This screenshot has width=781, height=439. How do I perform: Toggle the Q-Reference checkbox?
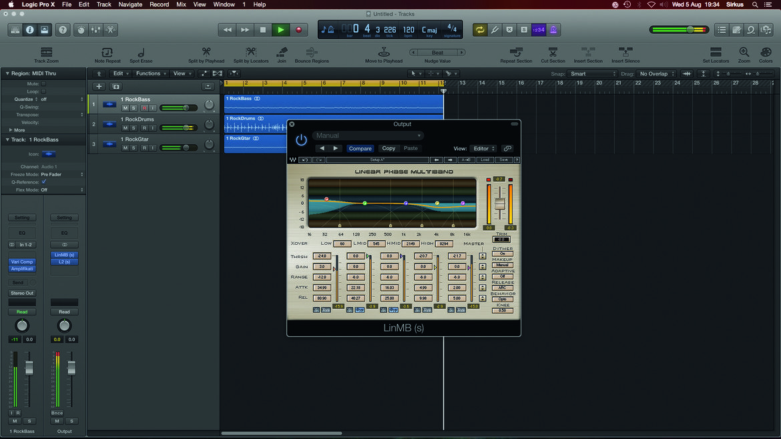[x=44, y=182]
